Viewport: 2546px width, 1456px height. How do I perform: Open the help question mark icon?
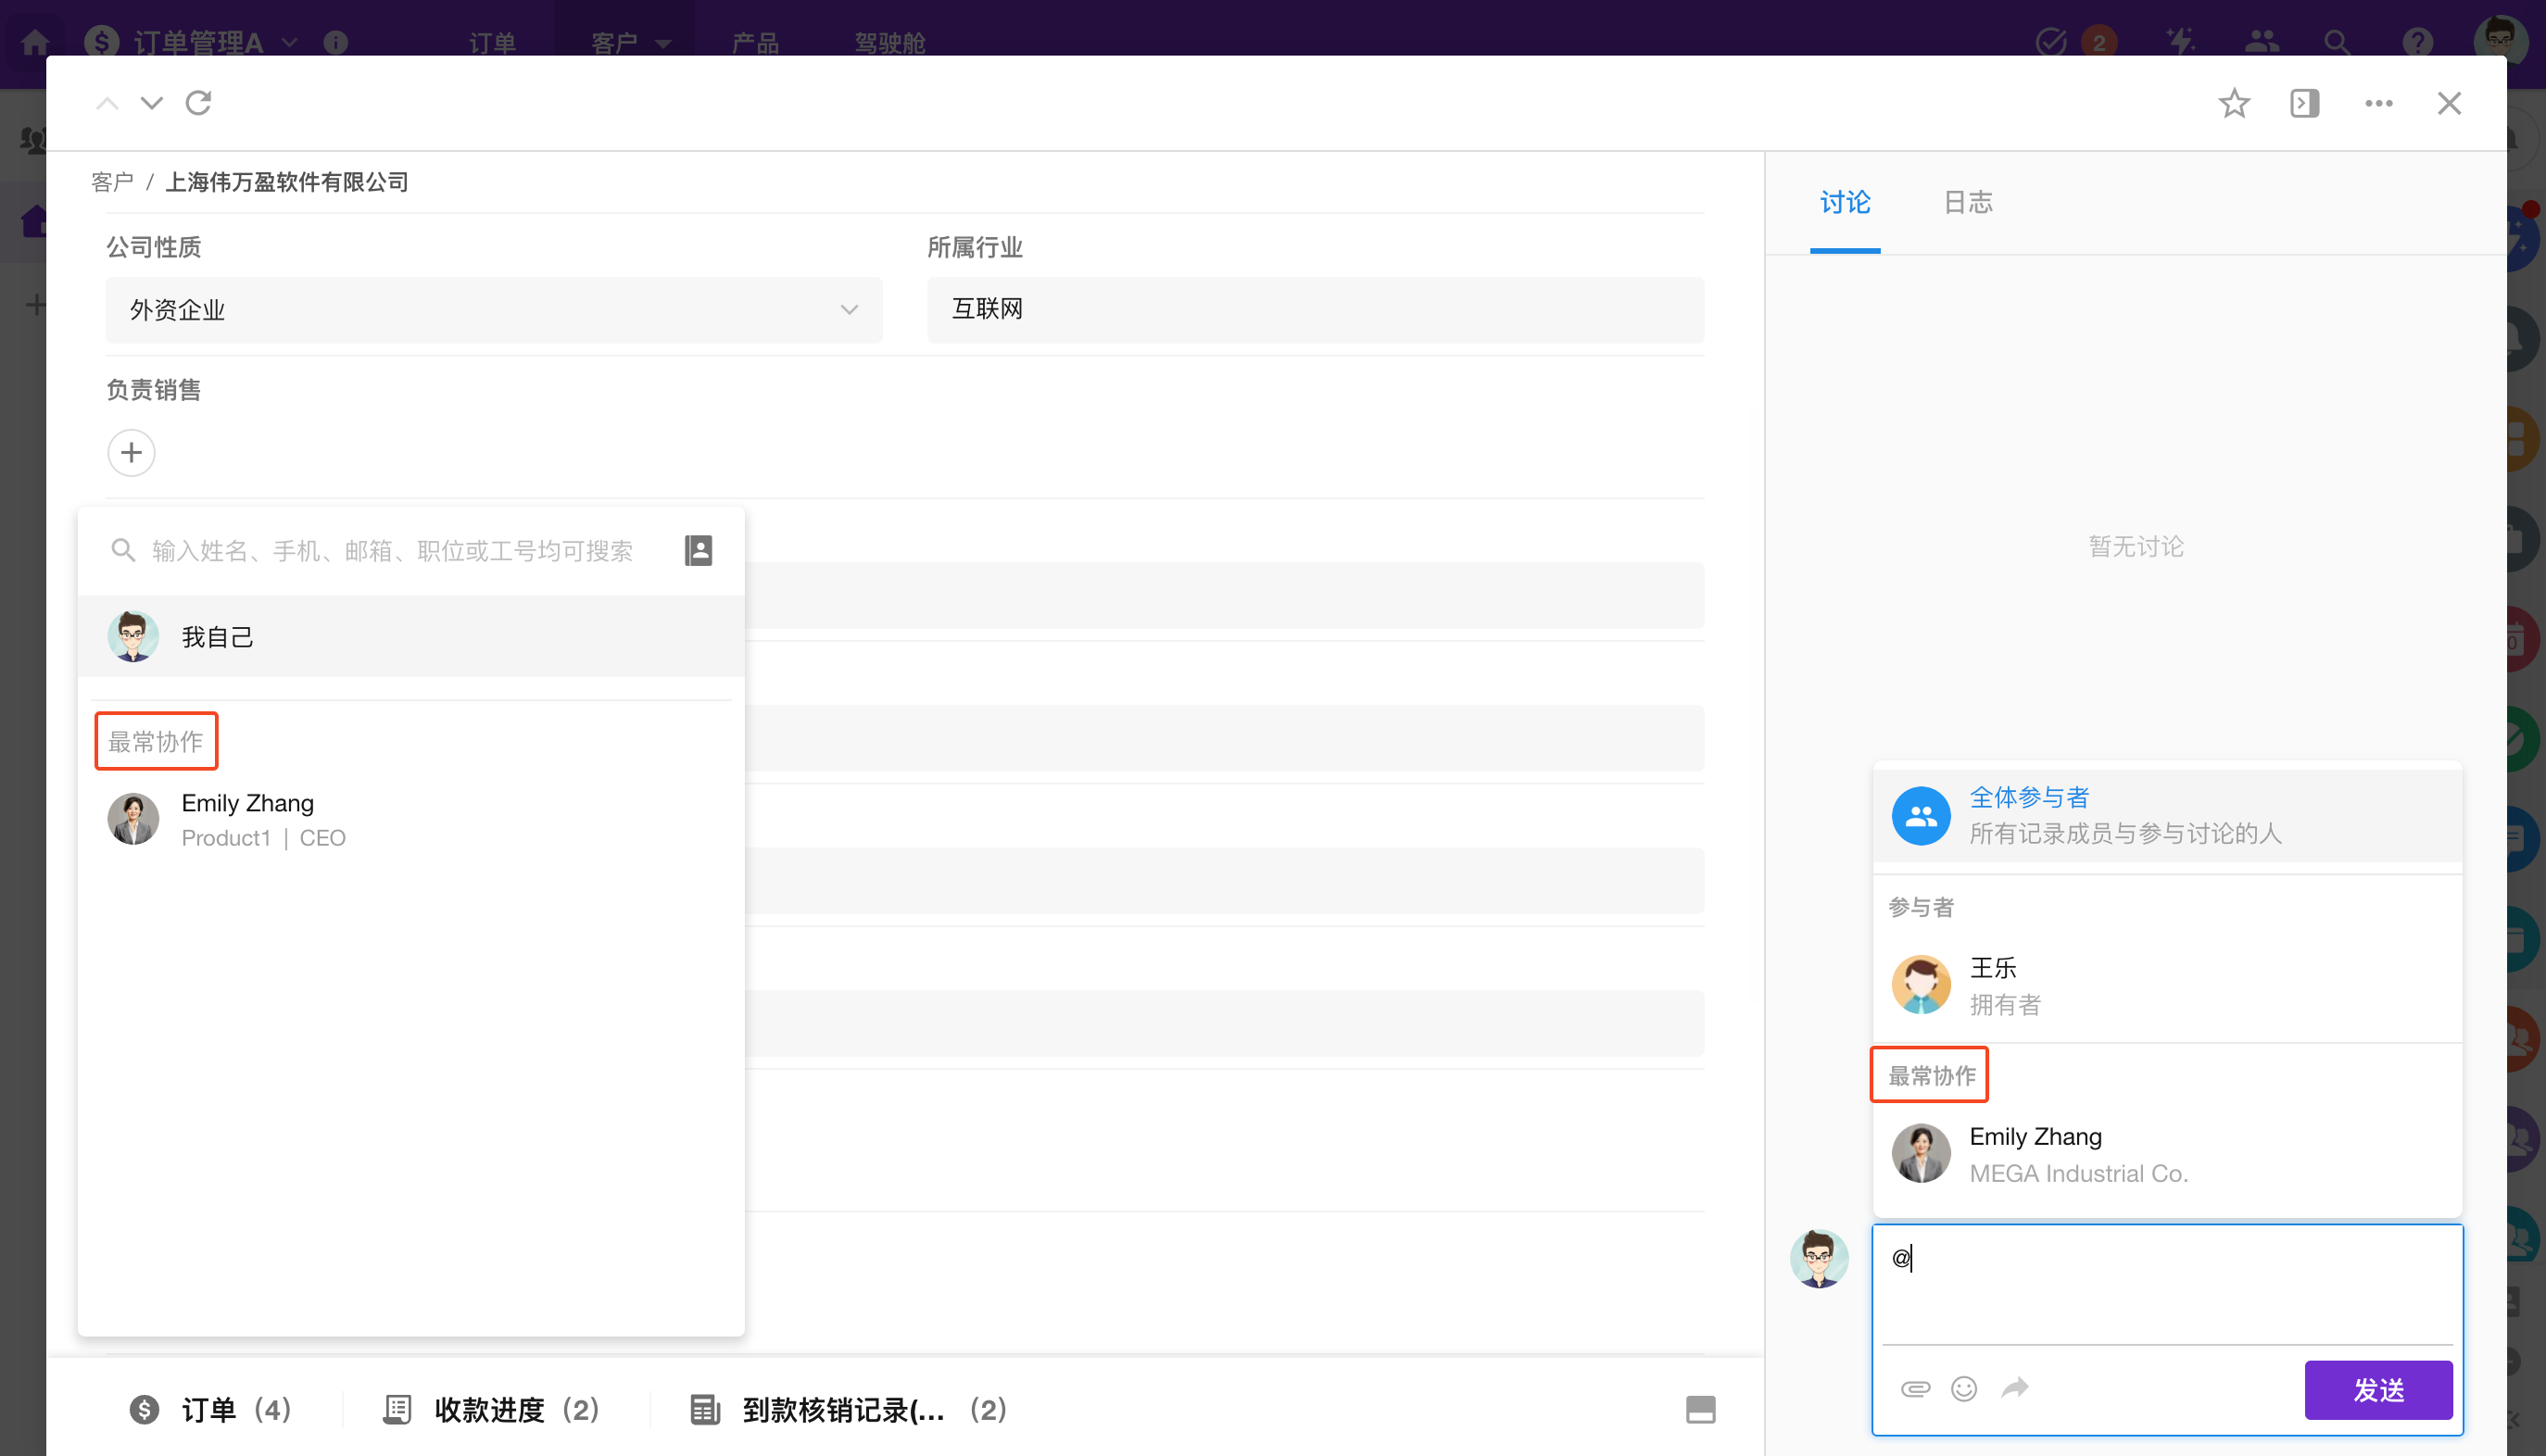click(x=2418, y=42)
